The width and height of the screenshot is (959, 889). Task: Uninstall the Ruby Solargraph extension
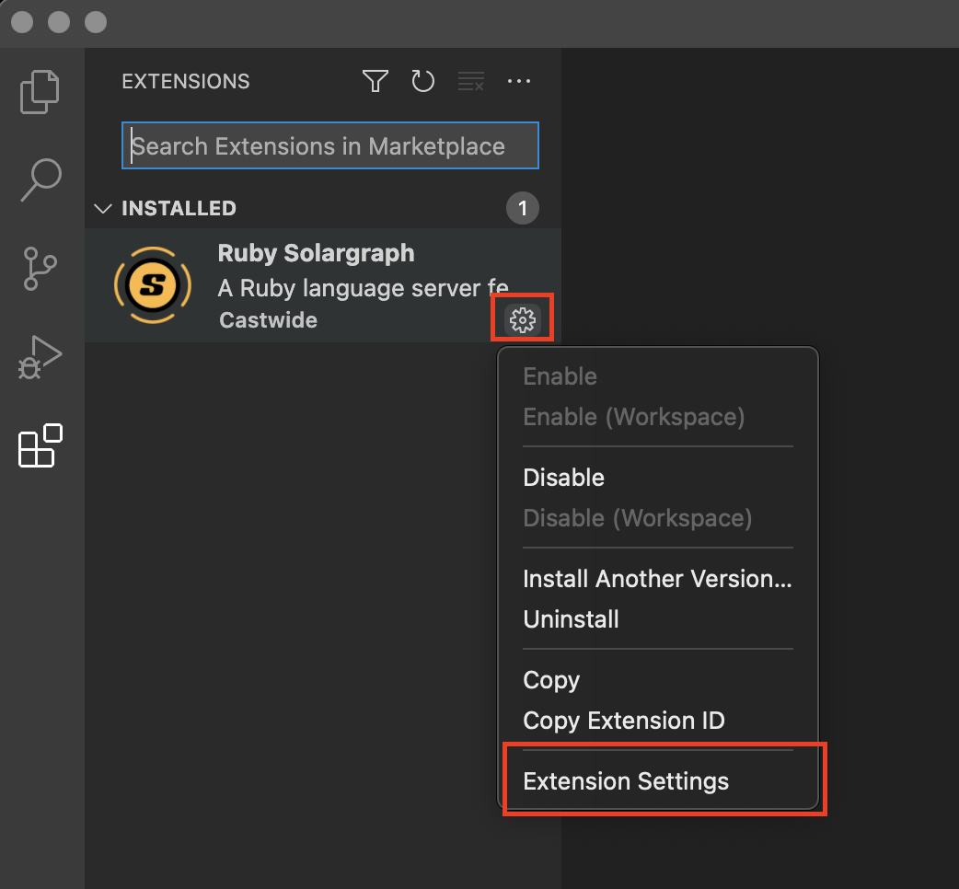click(x=571, y=618)
